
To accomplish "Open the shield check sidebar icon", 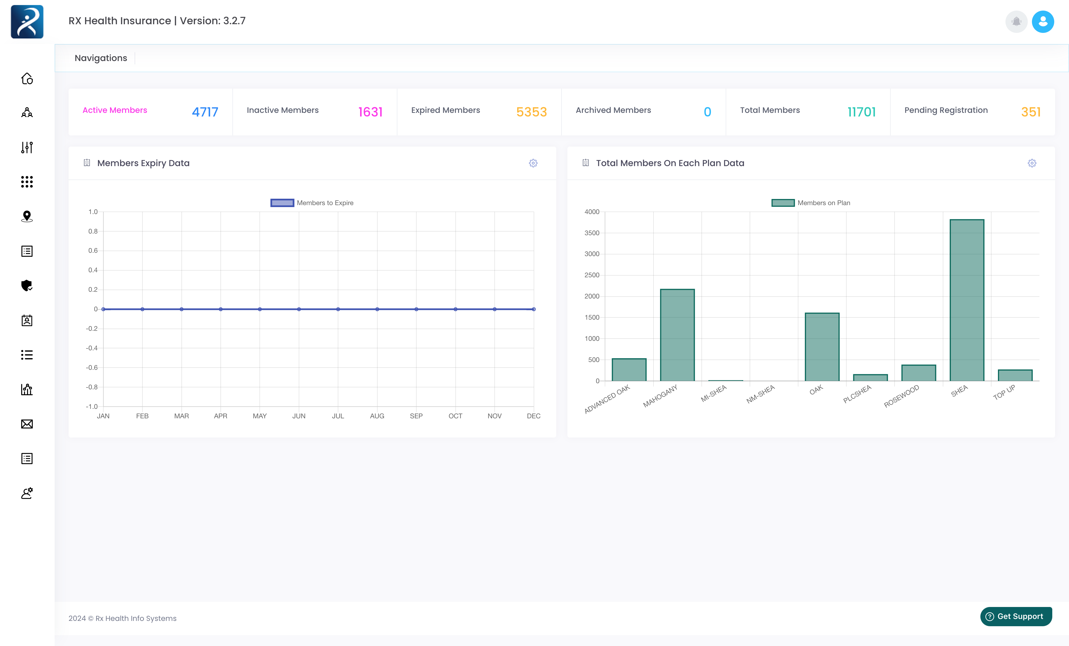I will pos(27,285).
